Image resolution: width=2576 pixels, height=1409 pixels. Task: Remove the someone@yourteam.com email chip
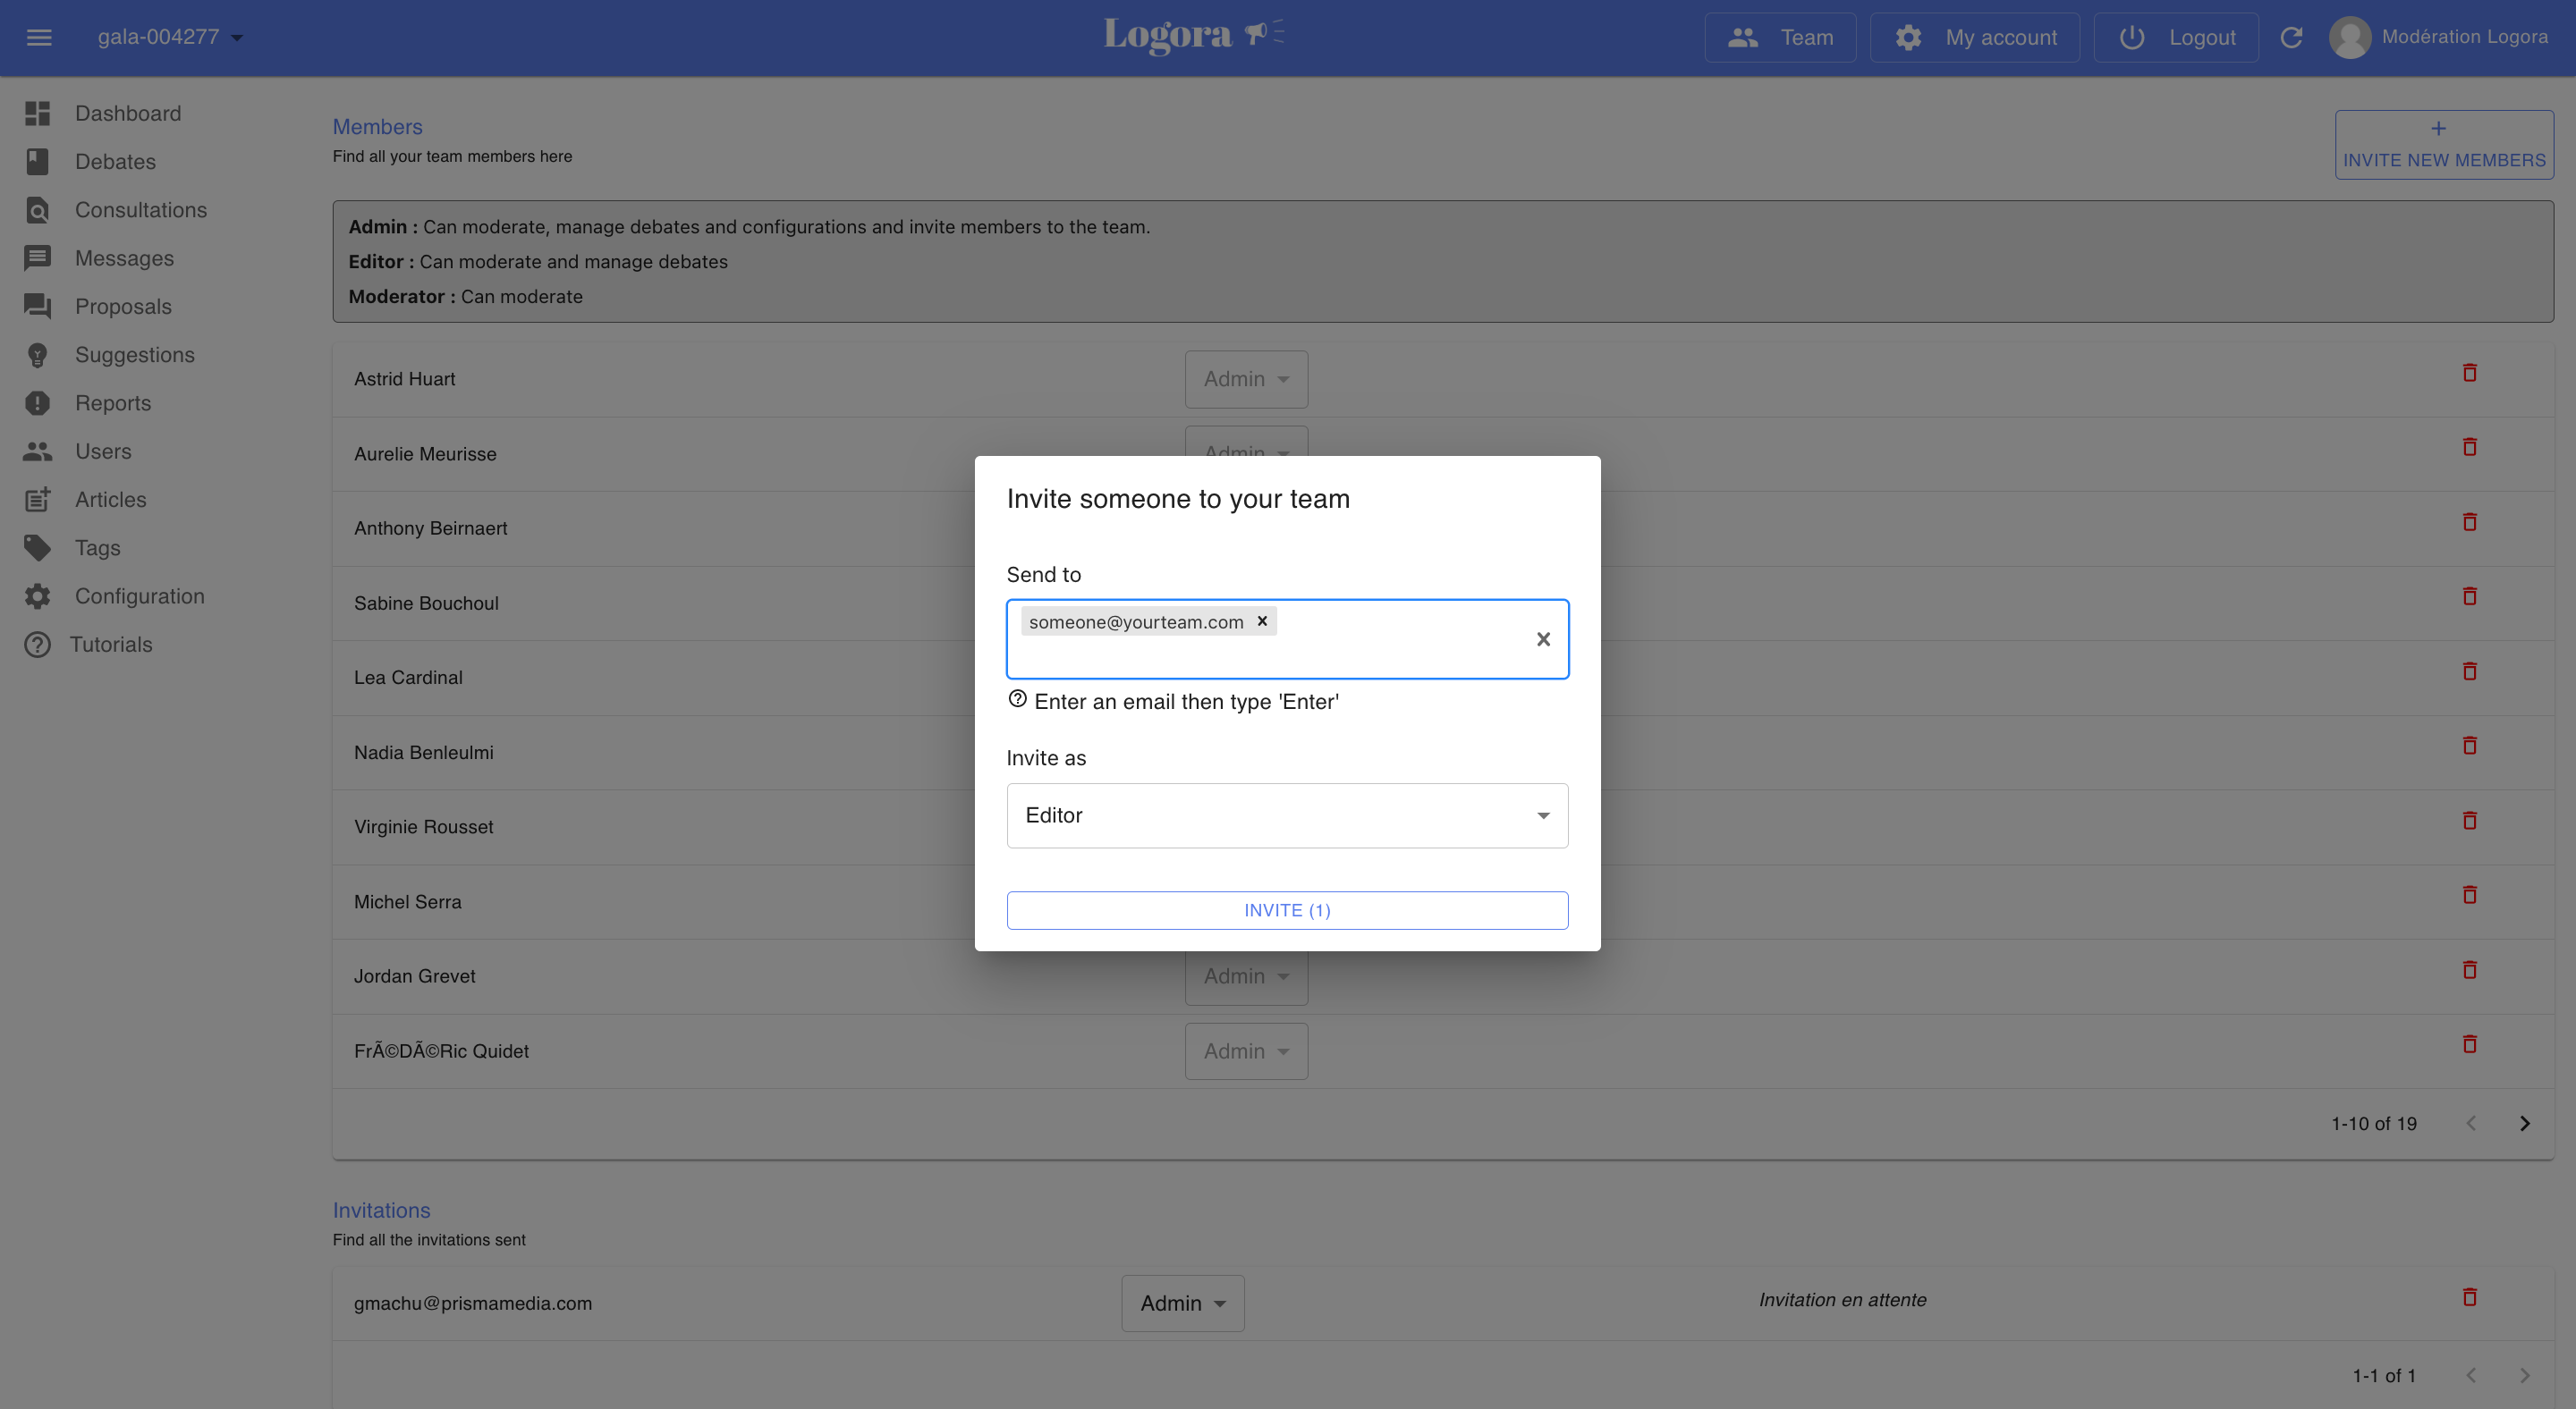[1262, 620]
